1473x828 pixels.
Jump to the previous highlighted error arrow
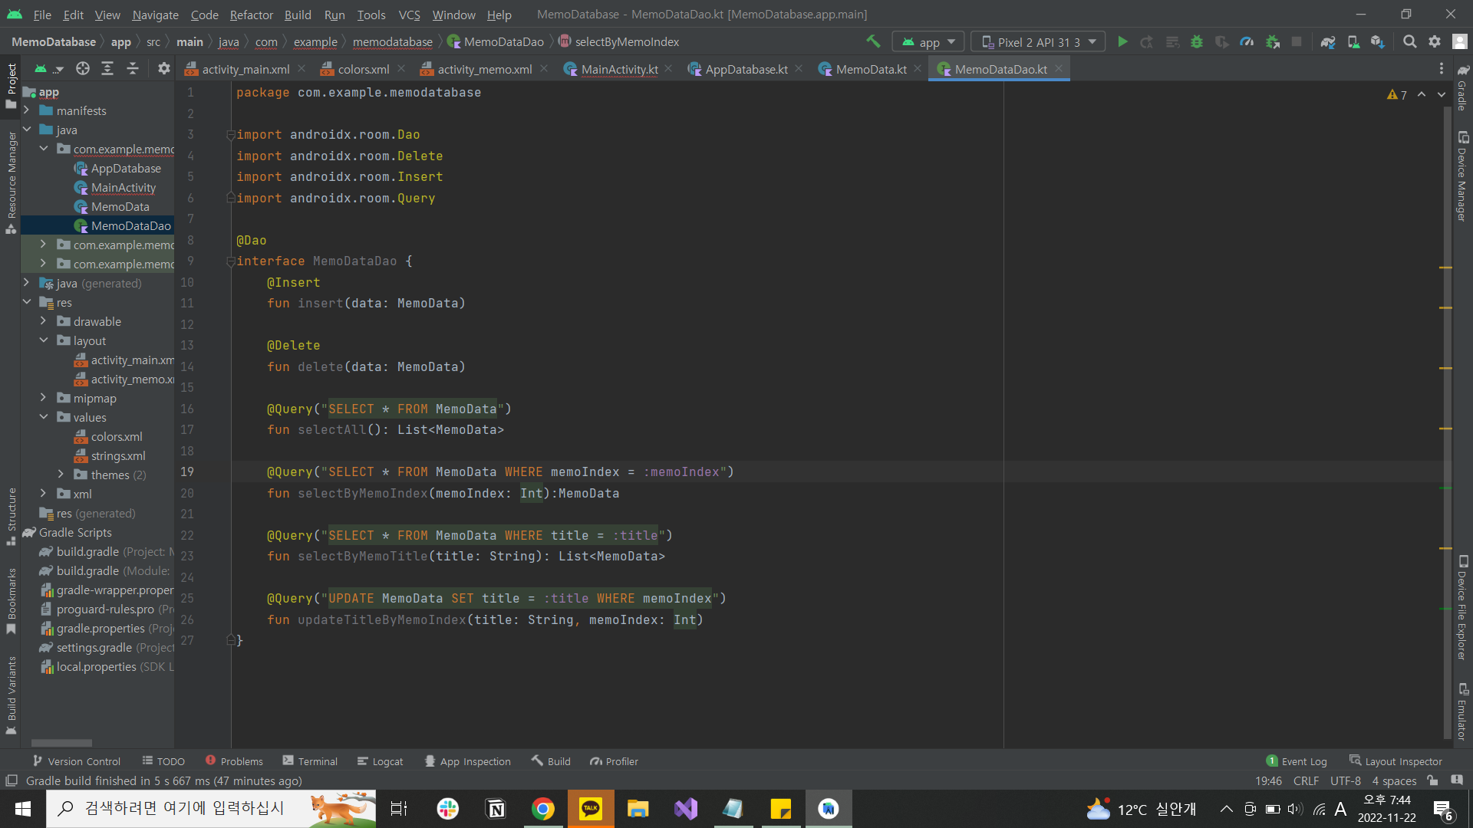coord(1422,94)
